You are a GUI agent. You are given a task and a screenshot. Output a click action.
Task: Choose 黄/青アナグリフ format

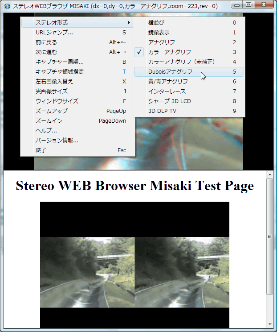click(168, 82)
